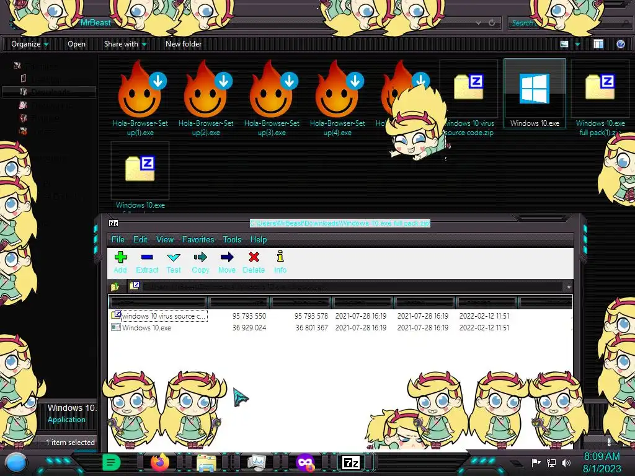Click the size value 95 793 550

(249, 315)
